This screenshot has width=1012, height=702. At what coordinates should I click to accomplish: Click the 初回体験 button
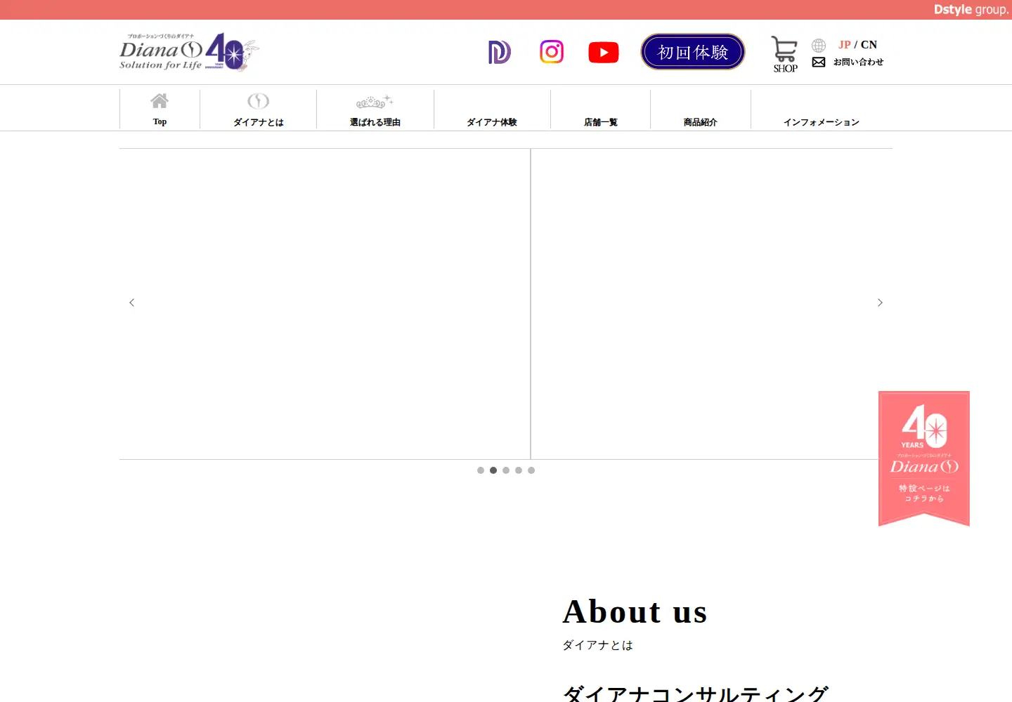pos(693,52)
